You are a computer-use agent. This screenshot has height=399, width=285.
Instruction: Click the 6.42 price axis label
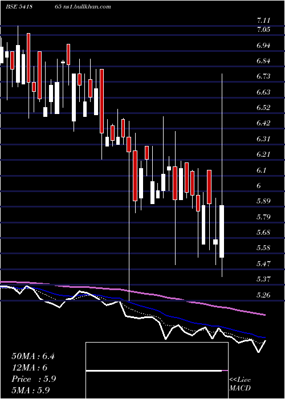click(x=264, y=124)
